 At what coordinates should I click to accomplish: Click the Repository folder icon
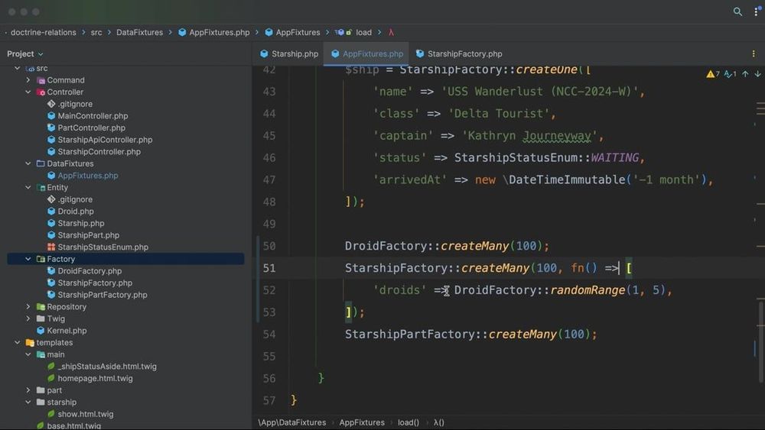tap(41, 307)
